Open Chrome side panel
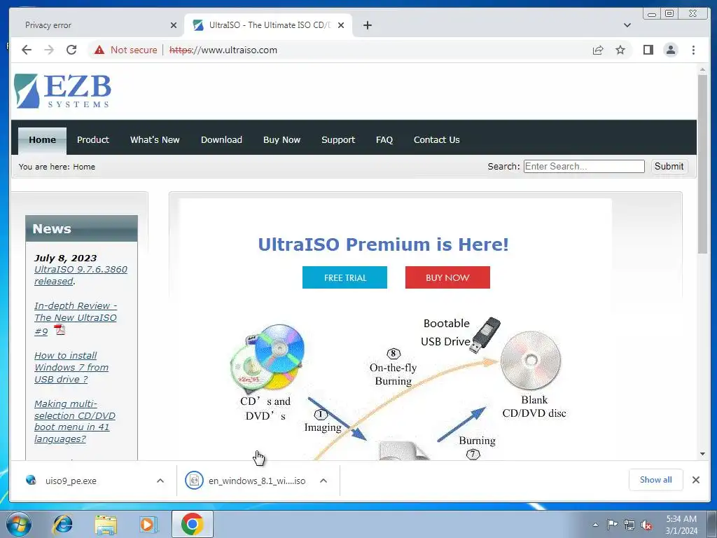717x538 pixels. click(648, 50)
